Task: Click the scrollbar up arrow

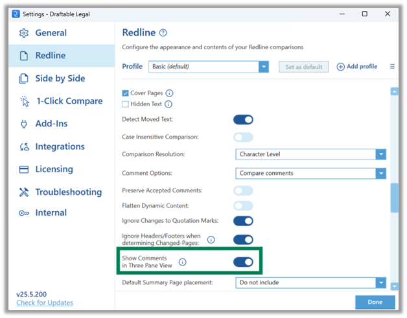Action: pos(394,91)
